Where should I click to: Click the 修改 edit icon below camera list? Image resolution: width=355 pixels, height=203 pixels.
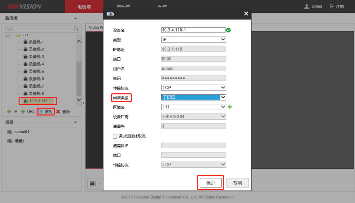pos(41,111)
